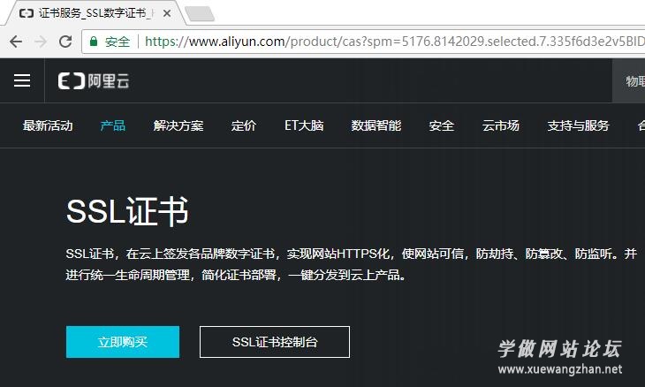Viewport: 645px width, 387px height.
Task: Open the hamburger menu icon
Action: coord(22,80)
